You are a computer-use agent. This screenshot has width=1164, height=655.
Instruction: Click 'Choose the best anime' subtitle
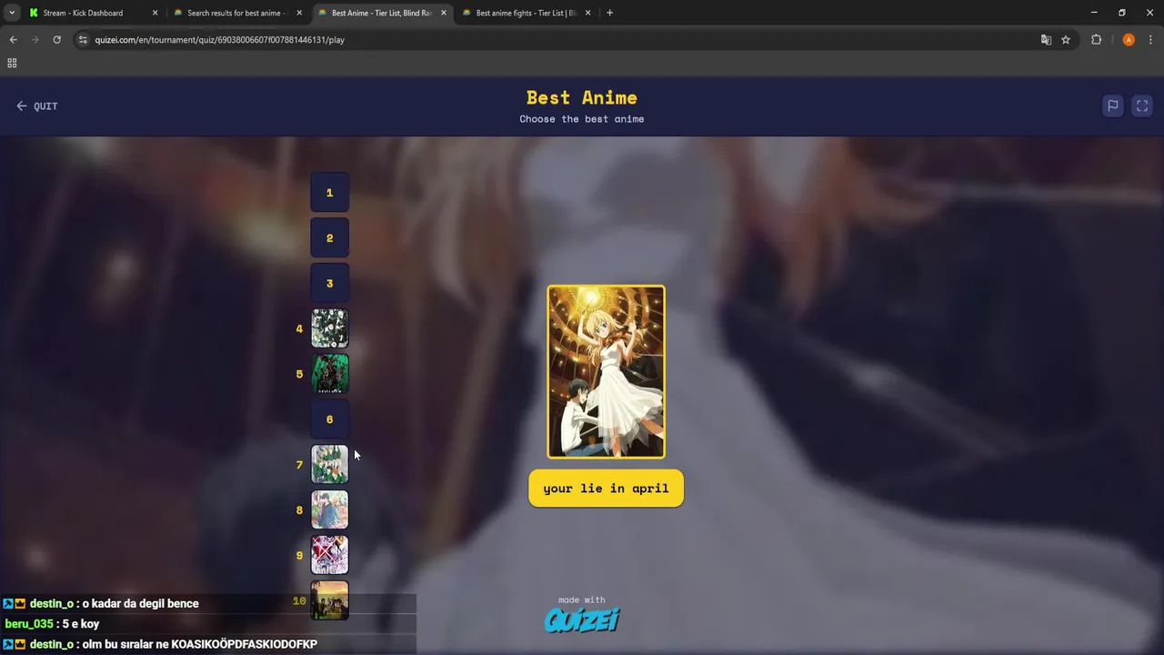pos(582,119)
